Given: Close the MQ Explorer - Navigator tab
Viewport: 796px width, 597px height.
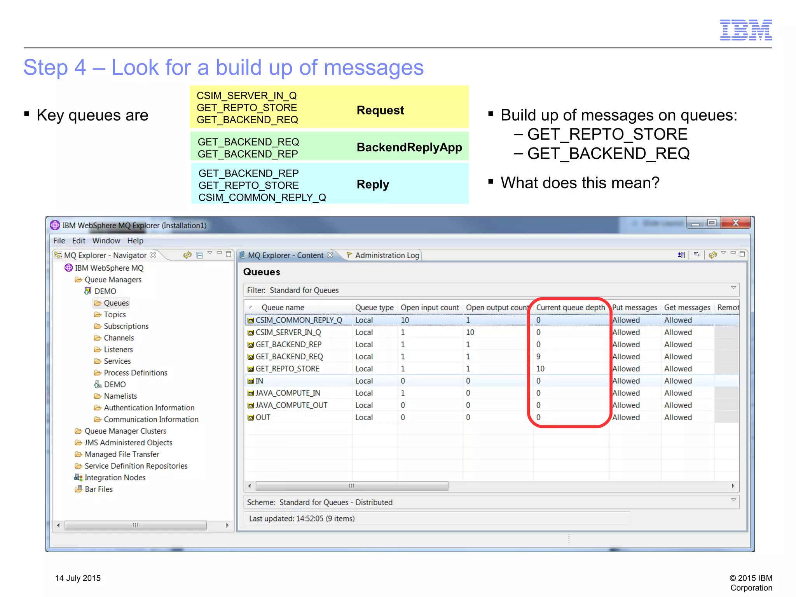Looking at the screenshot, I should tap(153, 255).
